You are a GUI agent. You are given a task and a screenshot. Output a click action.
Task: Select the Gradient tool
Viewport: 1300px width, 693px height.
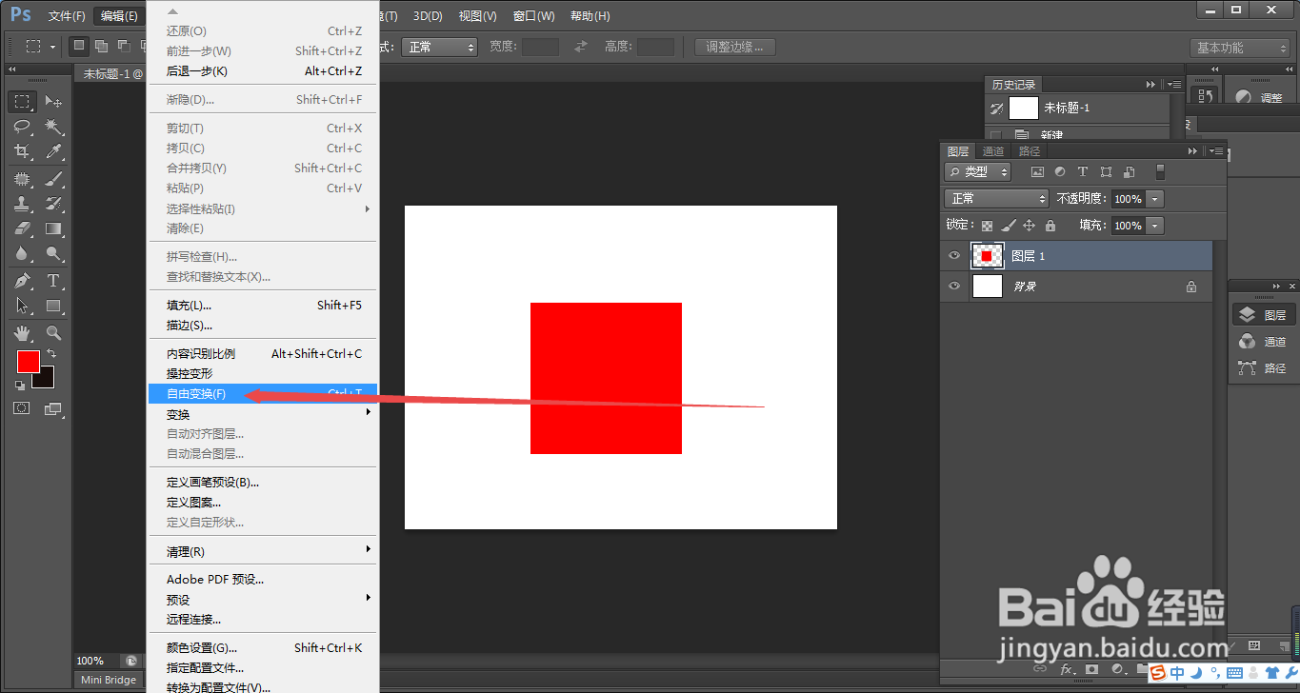point(54,228)
